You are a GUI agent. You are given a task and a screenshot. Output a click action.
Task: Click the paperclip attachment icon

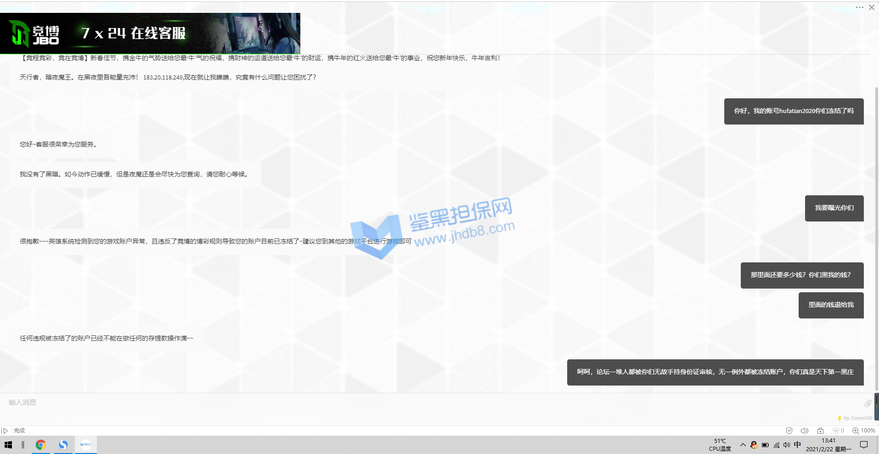point(868,403)
